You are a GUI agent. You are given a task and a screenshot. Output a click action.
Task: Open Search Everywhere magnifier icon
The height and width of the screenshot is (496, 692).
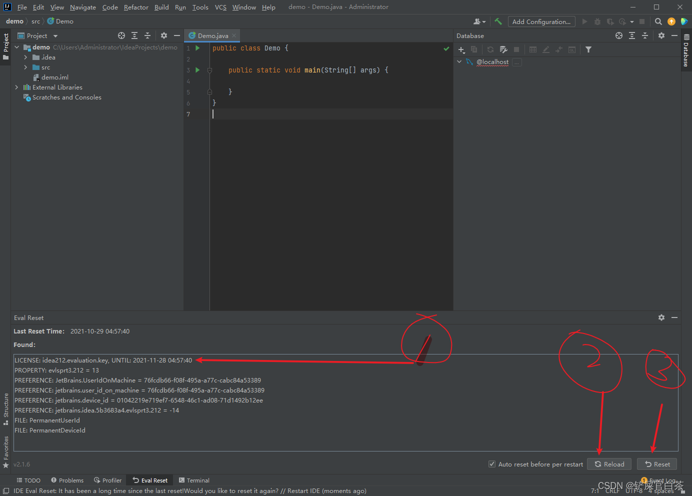click(658, 21)
